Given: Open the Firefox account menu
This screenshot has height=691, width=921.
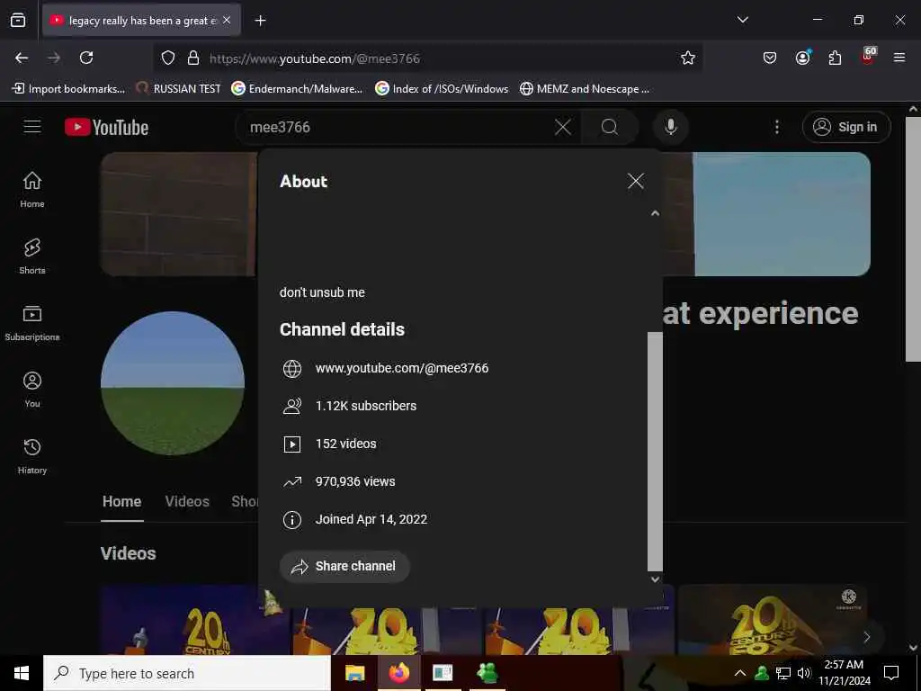Looking at the screenshot, I should [802, 58].
